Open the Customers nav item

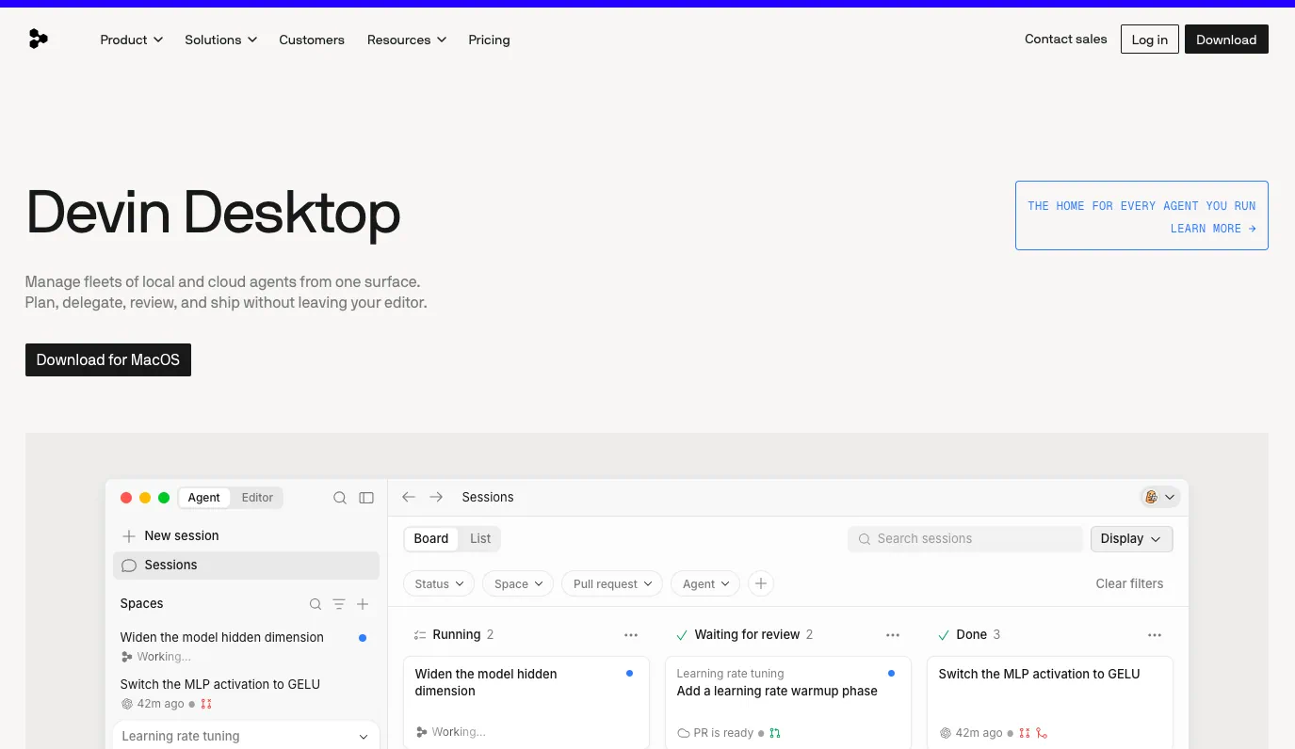click(x=312, y=40)
